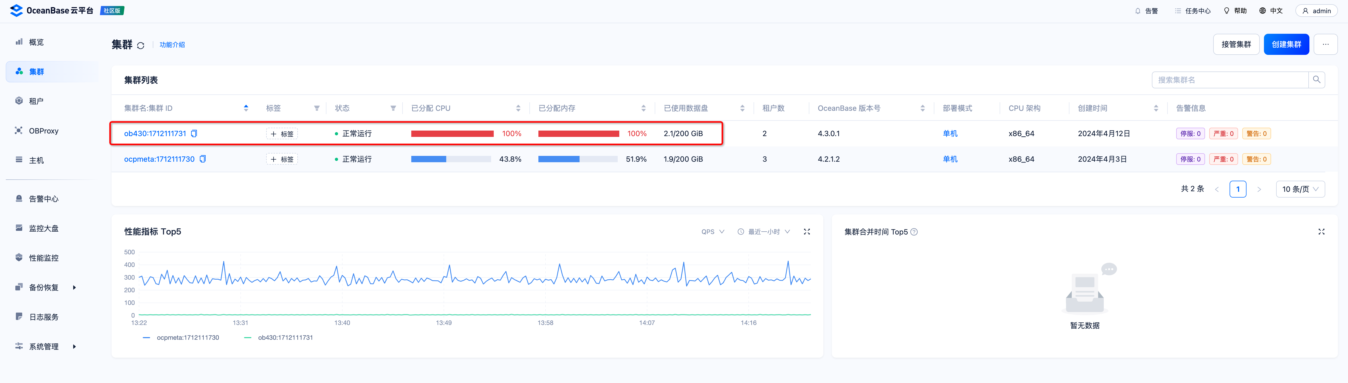Click the refresh icon beside 集群 title
Image resolution: width=1348 pixels, height=383 pixels.
(x=140, y=45)
